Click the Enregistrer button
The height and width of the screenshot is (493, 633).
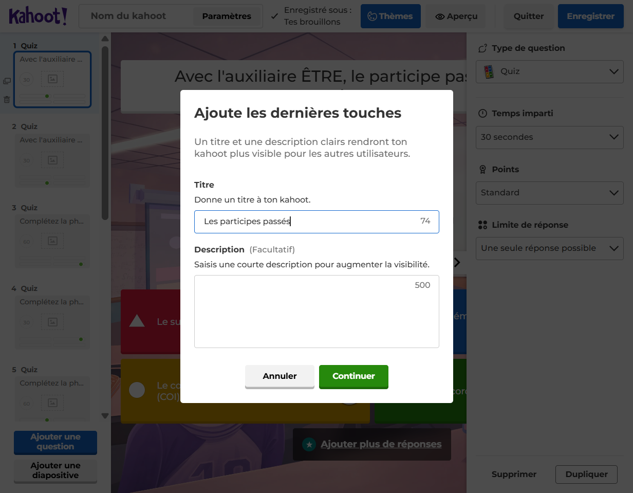point(590,16)
